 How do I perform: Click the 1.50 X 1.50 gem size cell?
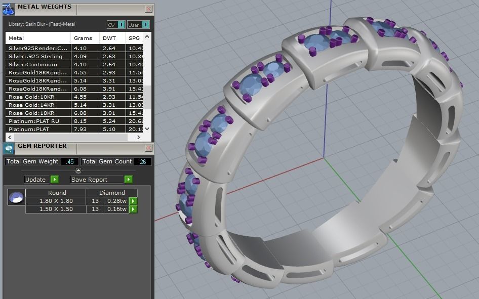point(56,209)
